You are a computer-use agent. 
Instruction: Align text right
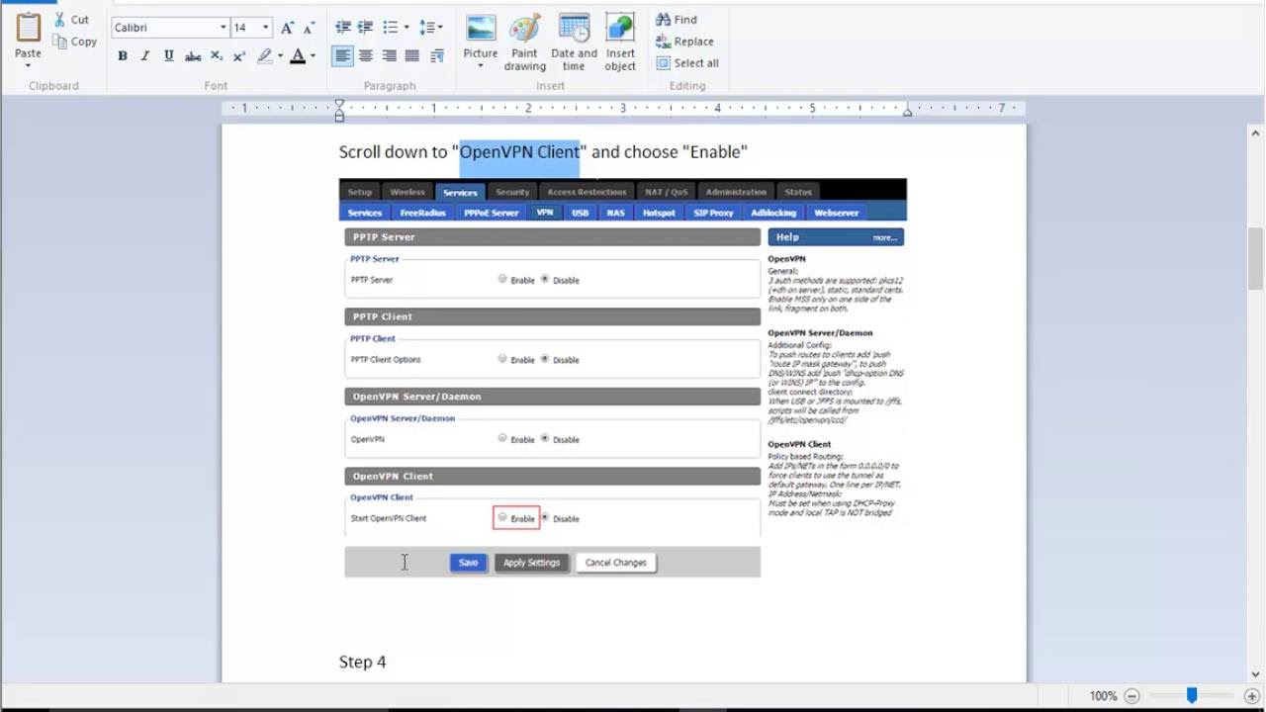pos(390,56)
